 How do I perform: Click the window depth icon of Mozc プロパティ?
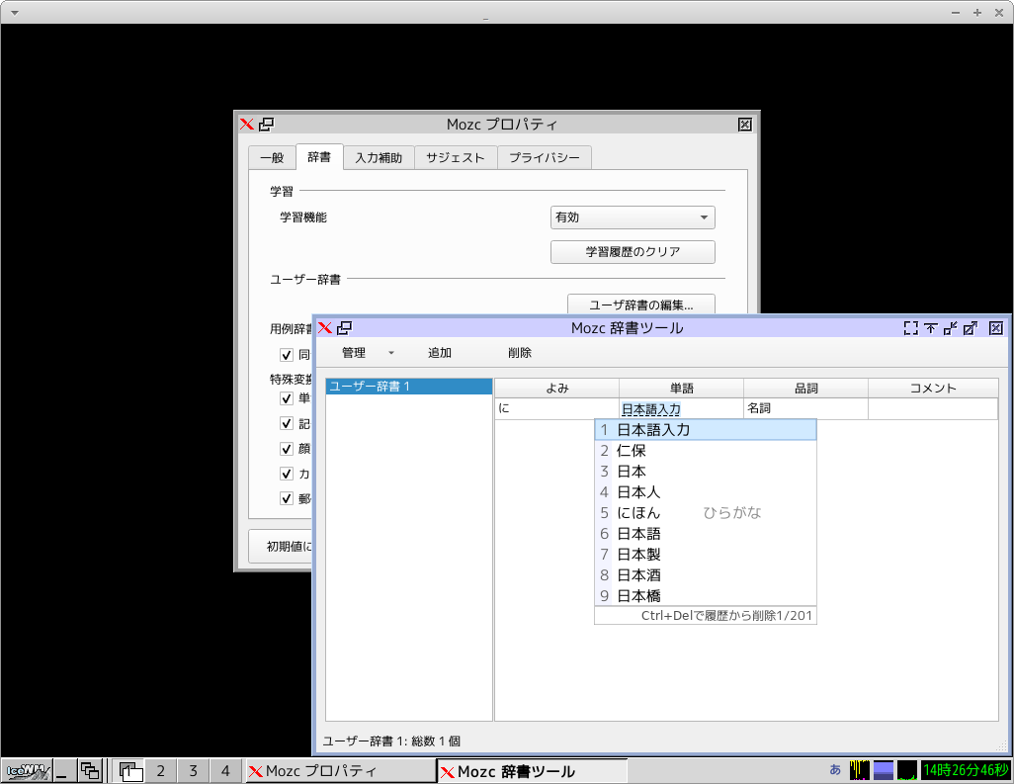click(267, 125)
